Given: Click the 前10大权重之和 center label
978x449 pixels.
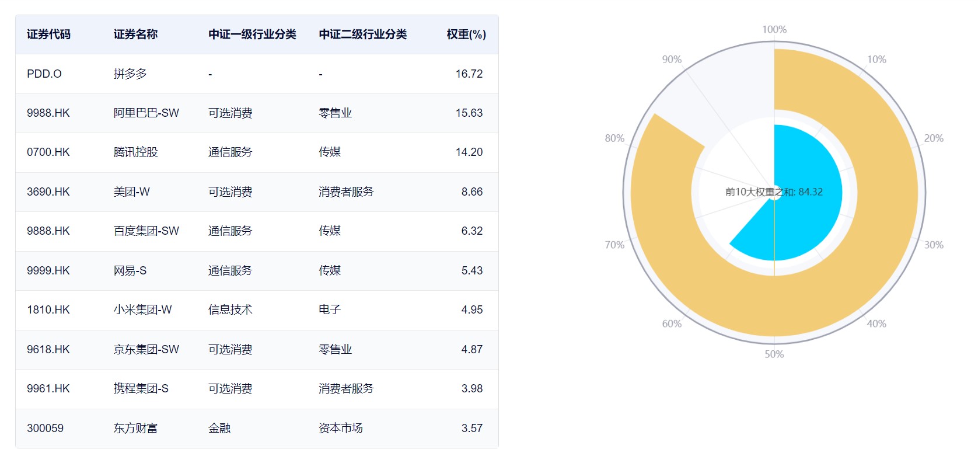Looking at the screenshot, I should (774, 192).
